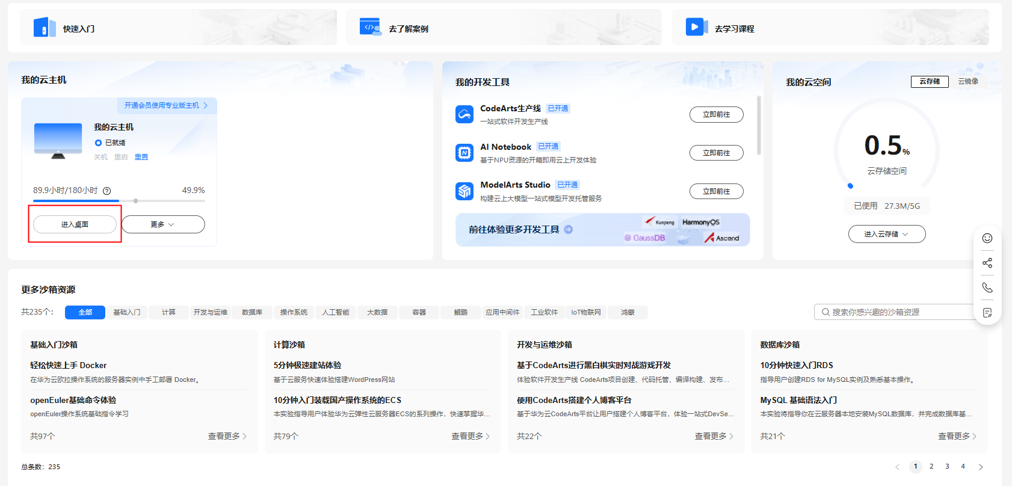
Task: Go to page 4 of sandbox resources
Action: pyautogui.click(x=963, y=467)
